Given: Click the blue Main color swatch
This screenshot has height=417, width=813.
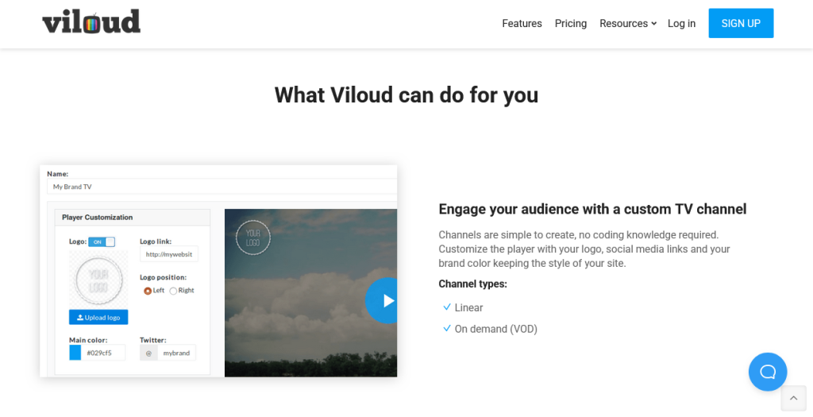Looking at the screenshot, I should [75, 353].
